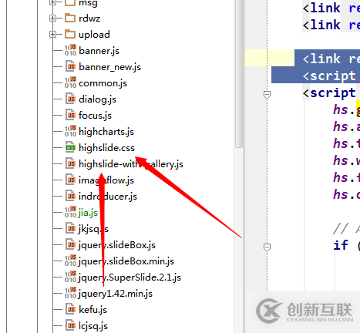
Task: Select jquery.slideBox.min.js in the tree
Action: (126, 261)
